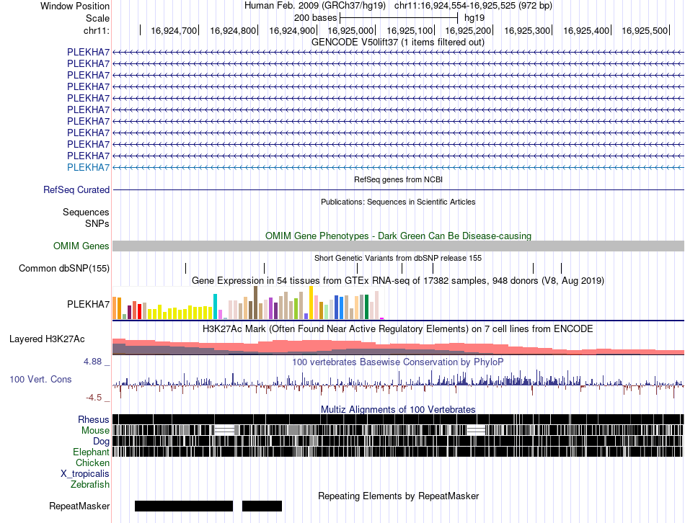The image size is (685, 523).
Task: Open Multiz Alignments of 100 Vertebrates title
Action: [x=398, y=409]
